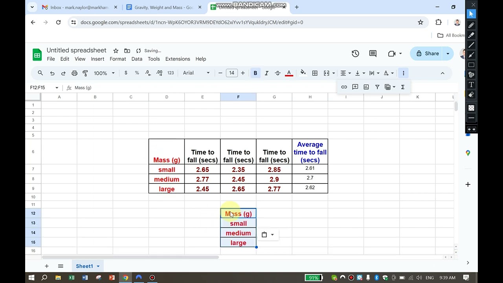The image size is (503, 283).
Task: Redo the last action
Action: (x=63, y=73)
